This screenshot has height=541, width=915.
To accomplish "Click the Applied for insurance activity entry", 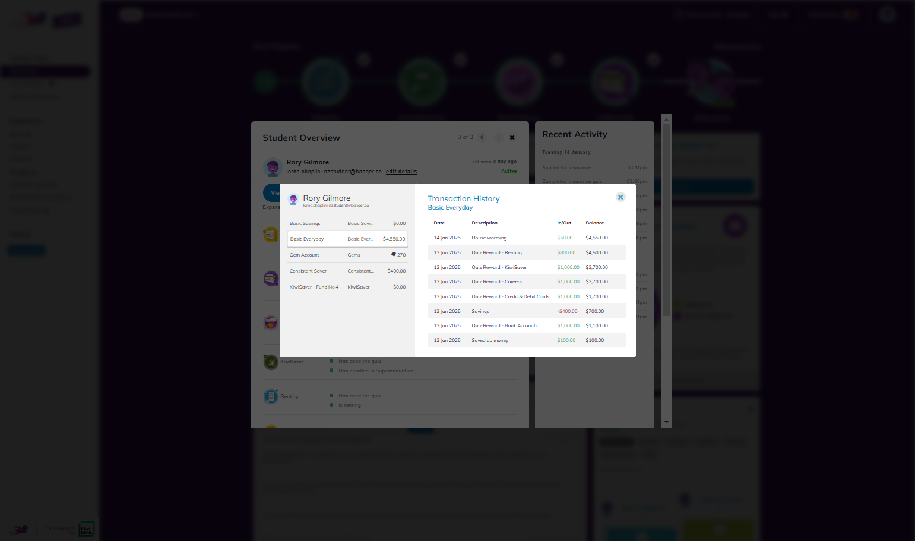I will tap(594, 167).
